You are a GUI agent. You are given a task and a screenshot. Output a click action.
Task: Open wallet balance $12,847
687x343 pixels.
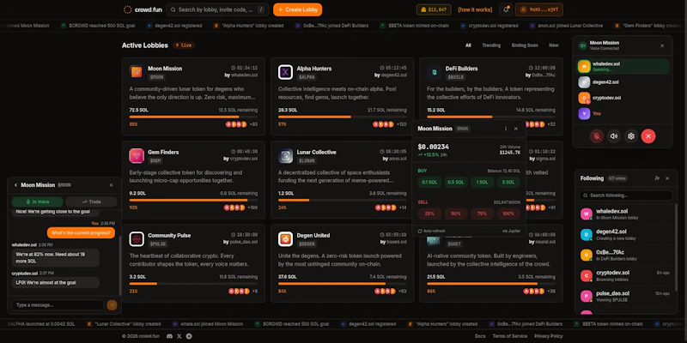[x=434, y=9]
